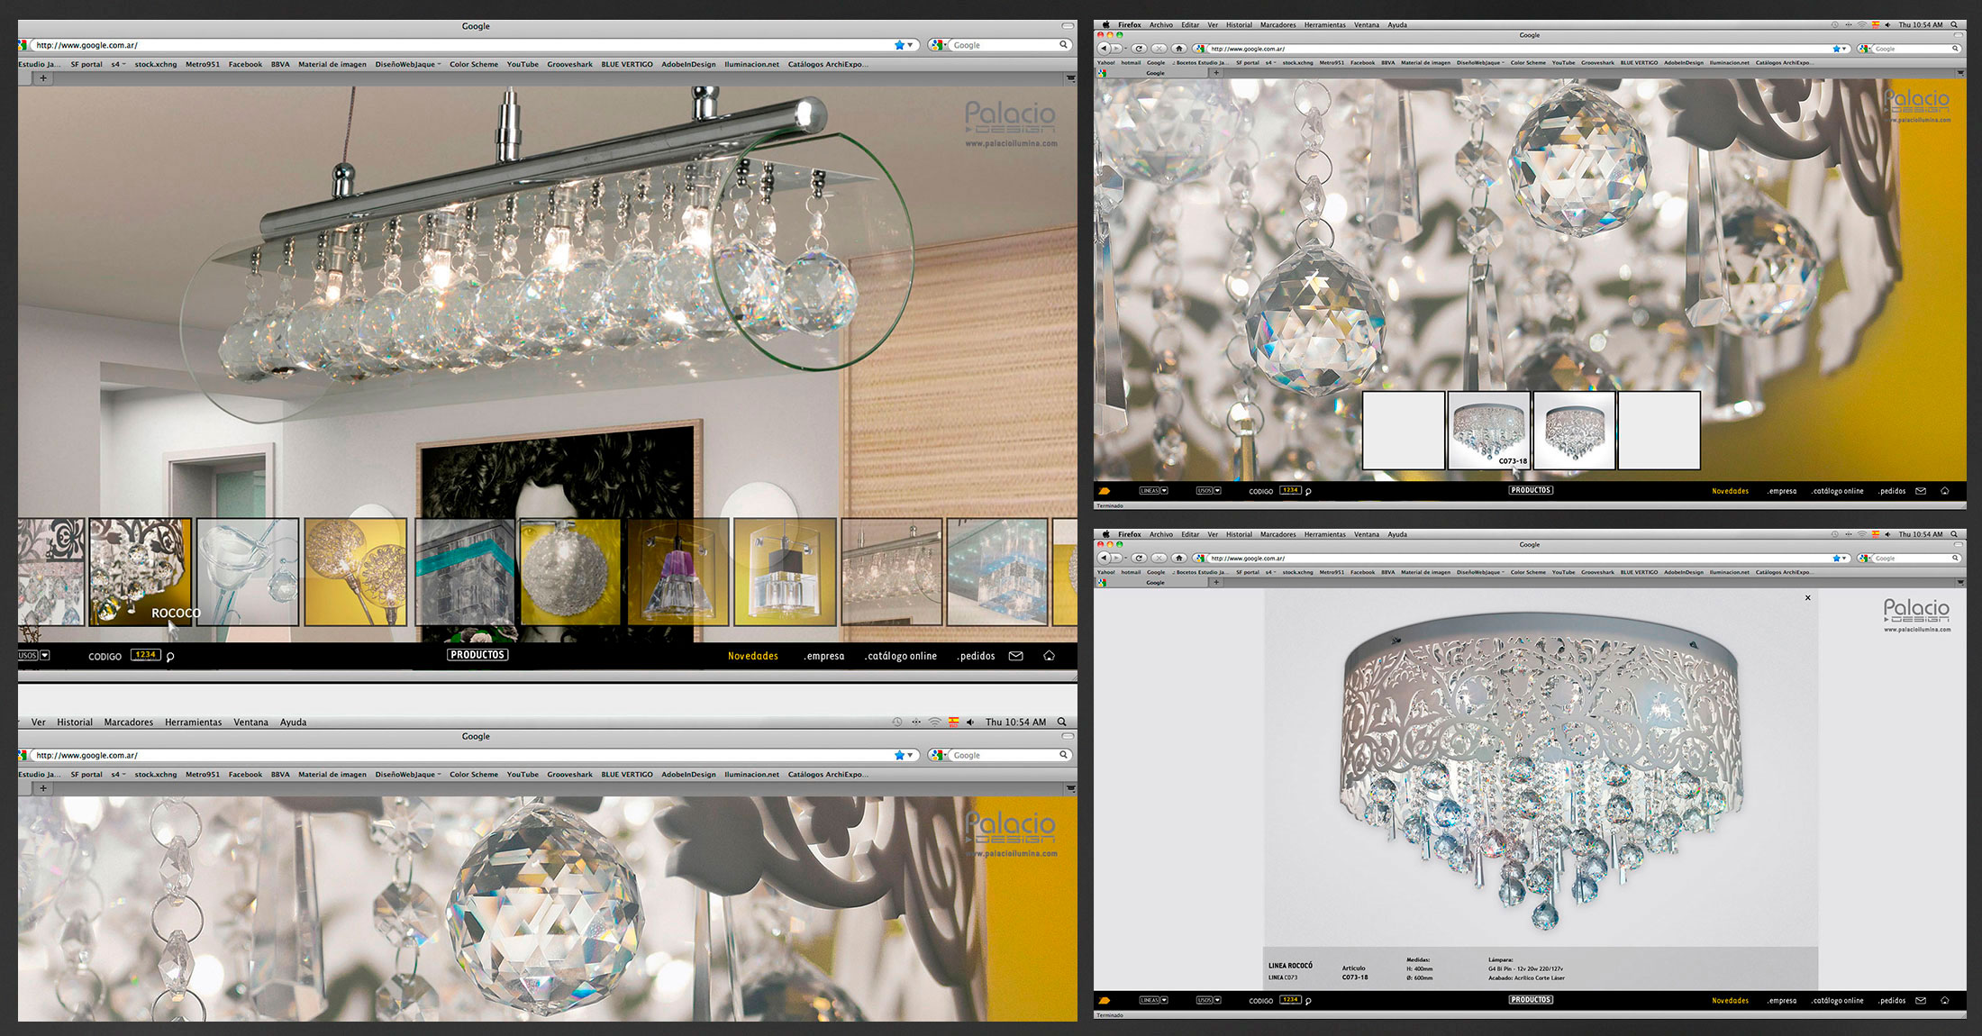Click the home button in lower-right Firefox toolbar
Screen dimensions: 1982x1036
(1178, 558)
